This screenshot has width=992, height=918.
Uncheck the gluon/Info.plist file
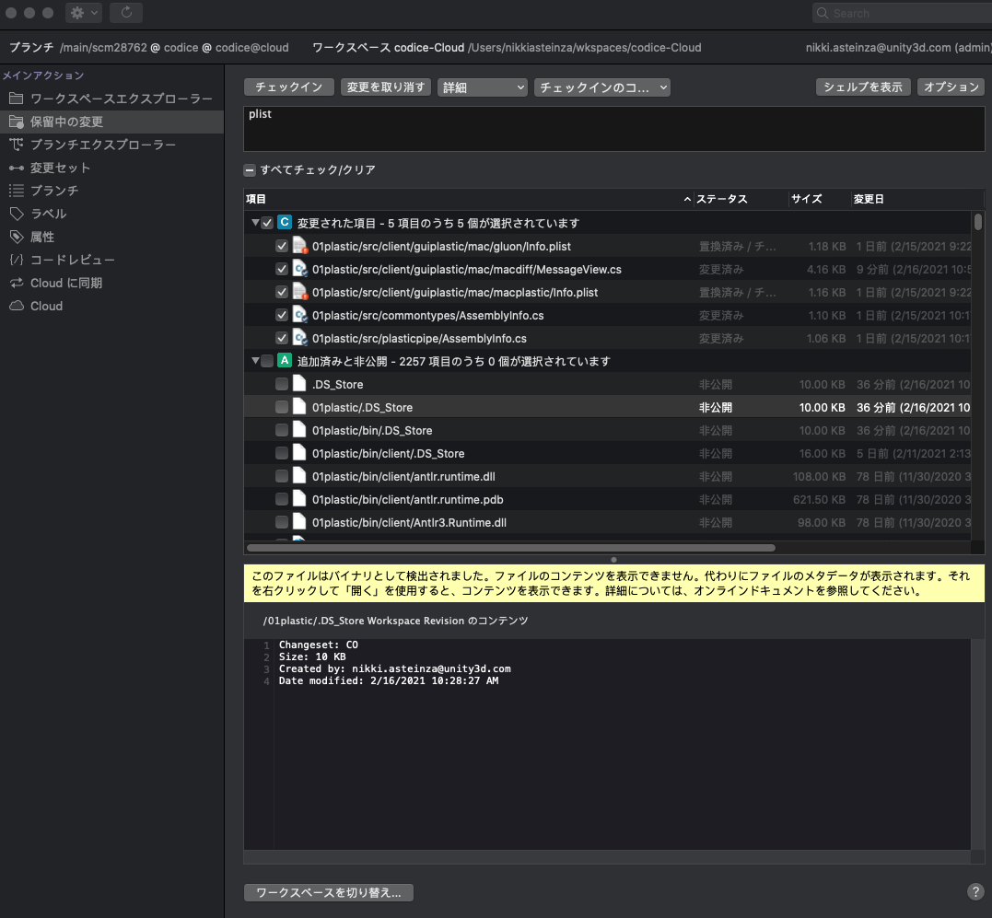(282, 246)
